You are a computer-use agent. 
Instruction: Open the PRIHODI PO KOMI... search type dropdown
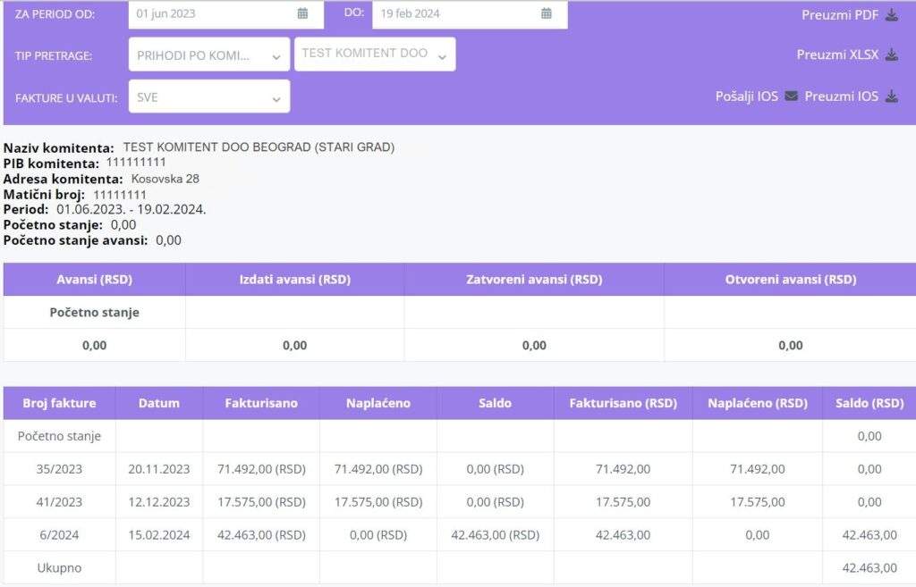click(209, 55)
